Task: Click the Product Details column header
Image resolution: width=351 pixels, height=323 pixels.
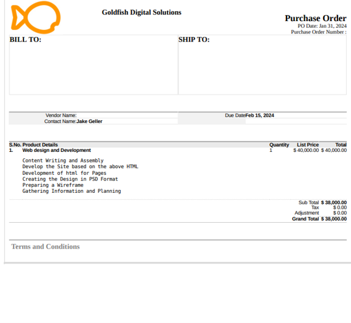Action: click(x=40, y=145)
